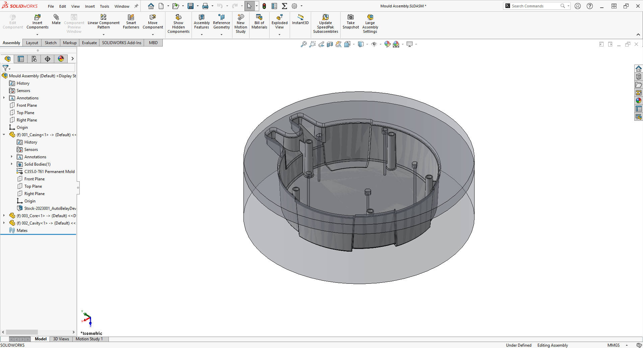This screenshot has height=348, width=643.
Task: Select the Motion Study 1 tab
Action: pos(89,339)
